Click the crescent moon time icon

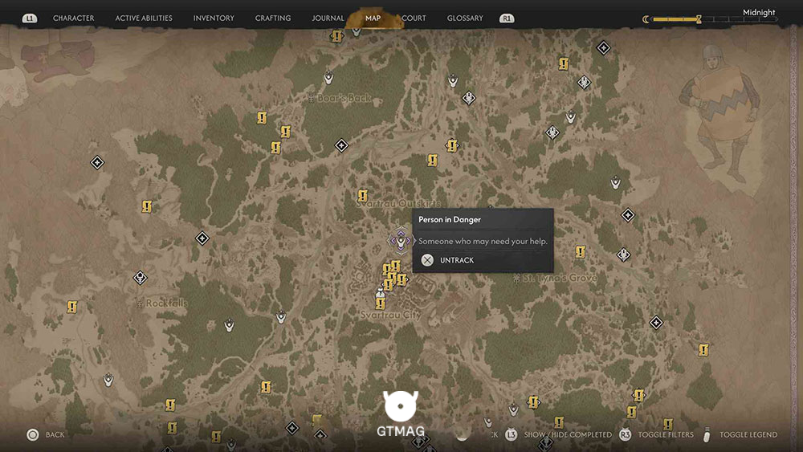(646, 19)
